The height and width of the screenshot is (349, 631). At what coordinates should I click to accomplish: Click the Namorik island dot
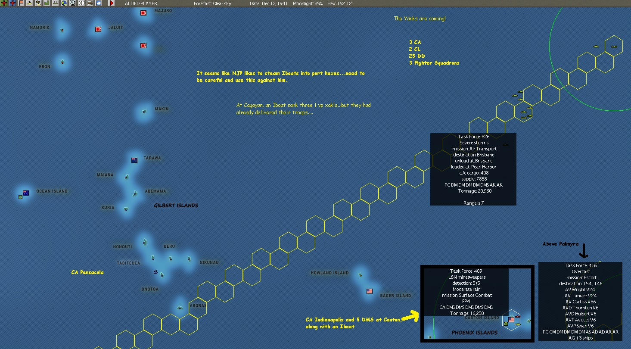62,30
